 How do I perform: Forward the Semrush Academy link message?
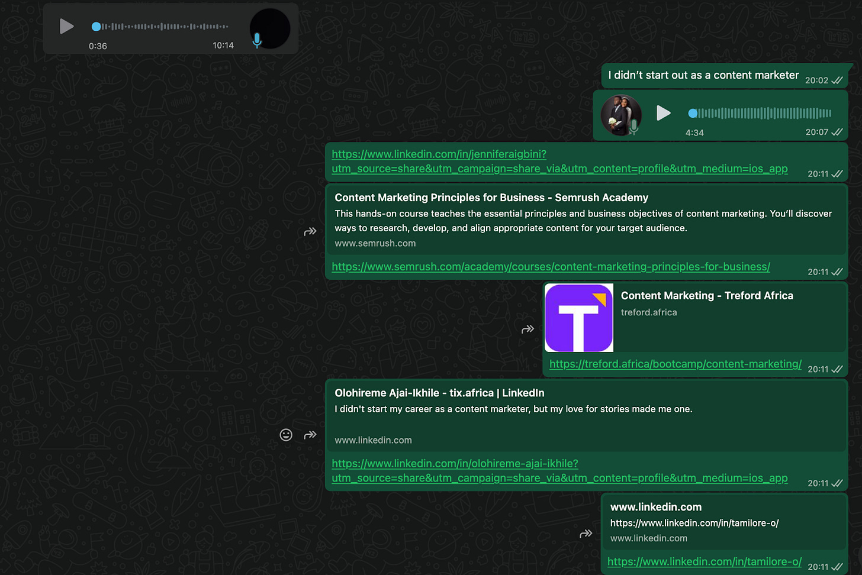pyautogui.click(x=310, y=231)
